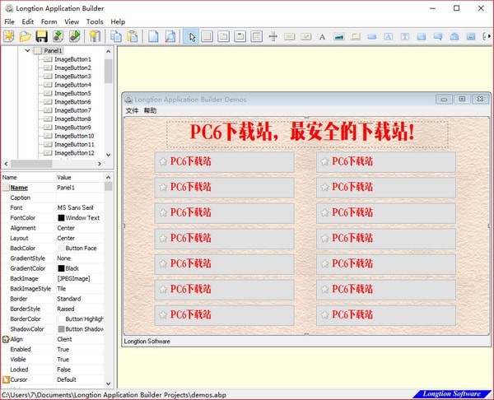Click the Visible property row
Viewport: 494px width, 400px height.
pyautogui.click(x=53, y=360)
